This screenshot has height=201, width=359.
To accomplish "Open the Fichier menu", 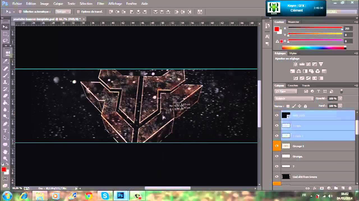I will (x=17, y=4).
